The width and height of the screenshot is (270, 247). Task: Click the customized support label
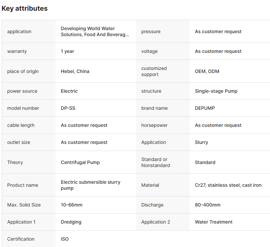(x=154, y=71)
